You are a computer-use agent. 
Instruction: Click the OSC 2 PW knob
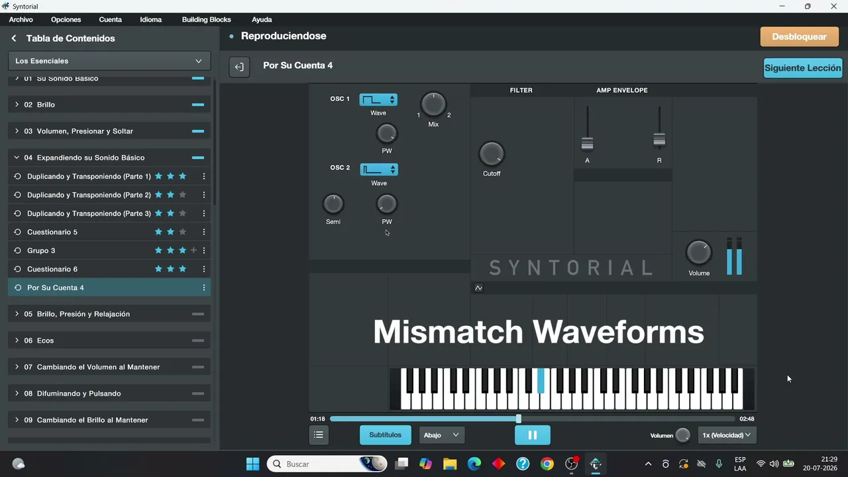click(x=387, y=204)
